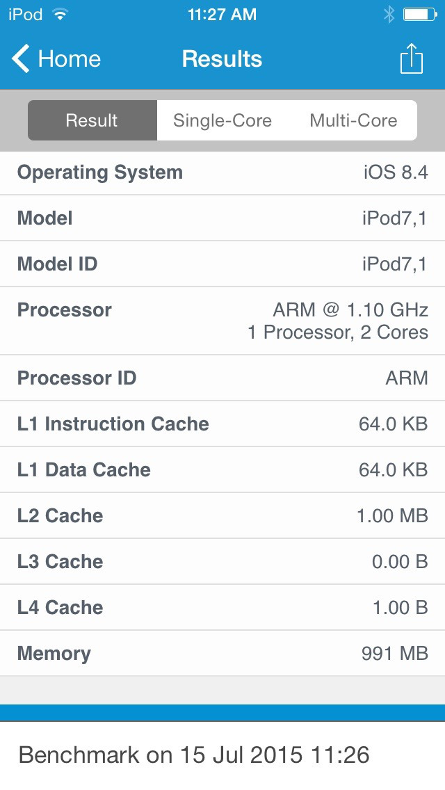Go back using the Home label
The width and height of the screenshot is (445, 790).
[69, 59]
